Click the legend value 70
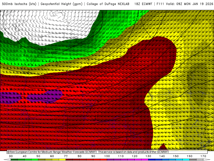 [66, 156]
